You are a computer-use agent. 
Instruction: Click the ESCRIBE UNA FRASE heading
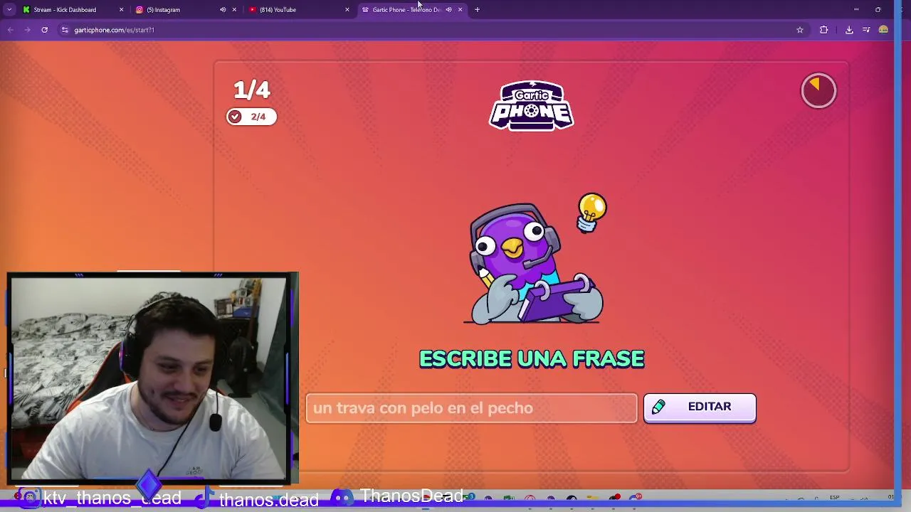[532, 359]
